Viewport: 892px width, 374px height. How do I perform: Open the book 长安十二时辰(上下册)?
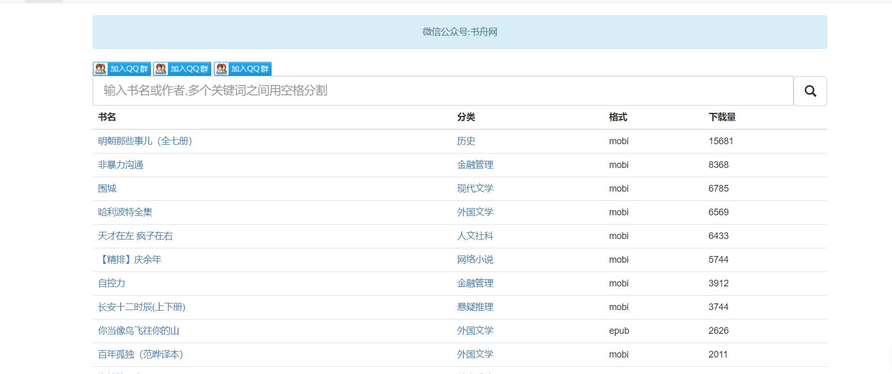[142, 307]
